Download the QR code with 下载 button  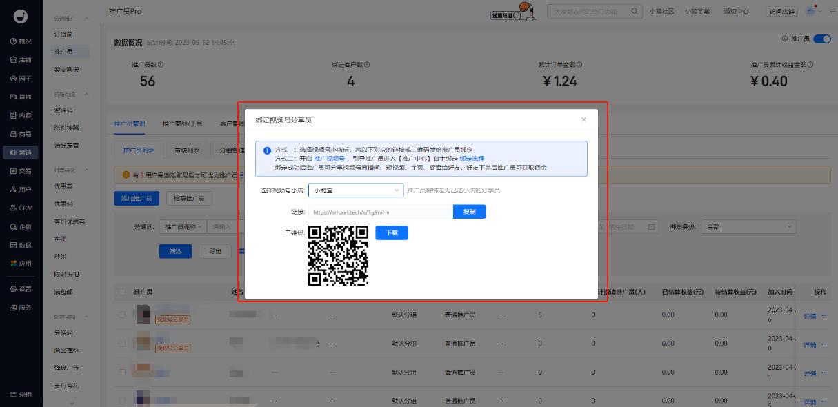click(392, 233)
